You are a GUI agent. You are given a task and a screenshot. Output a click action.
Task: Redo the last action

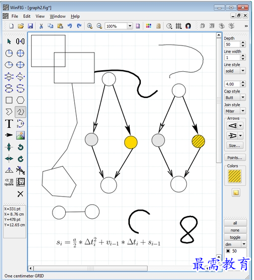(79, 26)
